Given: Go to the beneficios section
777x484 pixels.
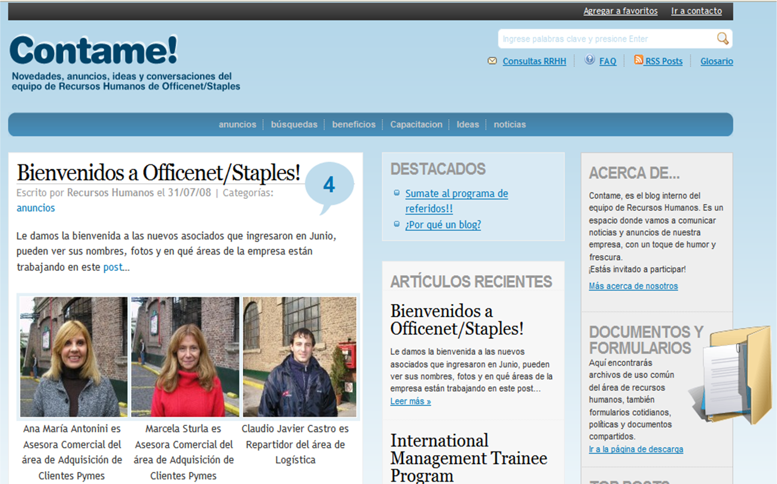Looking at the screenshot, I should 353,124.
